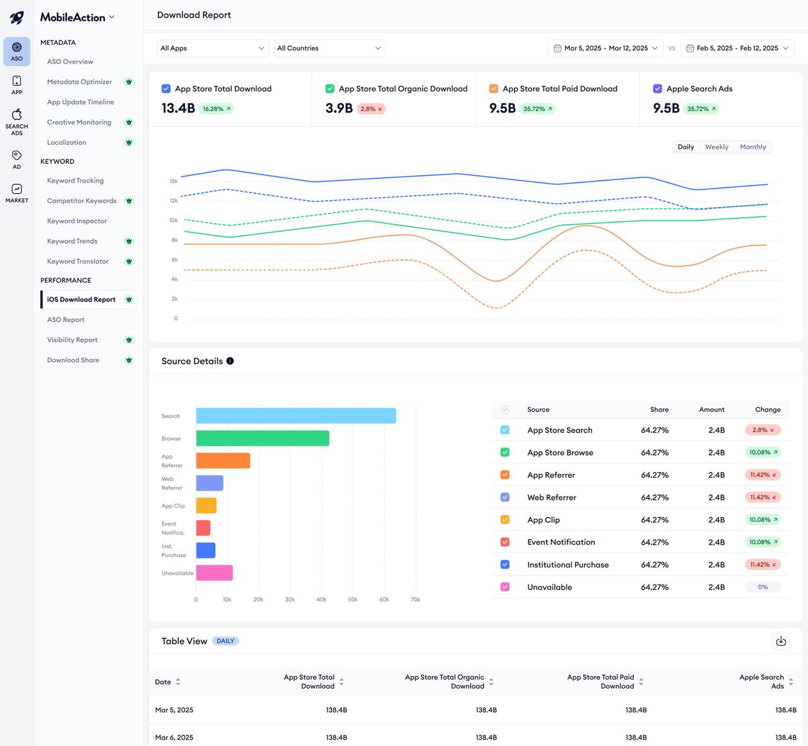Switch chart to Weekly view
The height and width of the screenshot is (746, 808).
tap(716, 147)
